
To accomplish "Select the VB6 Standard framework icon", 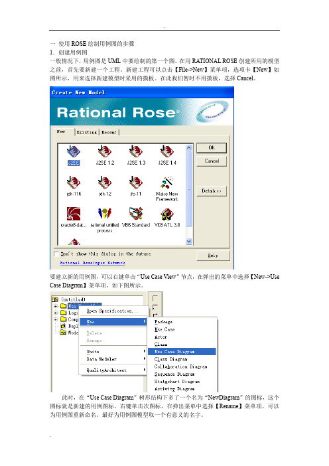I will coord(136,214).
